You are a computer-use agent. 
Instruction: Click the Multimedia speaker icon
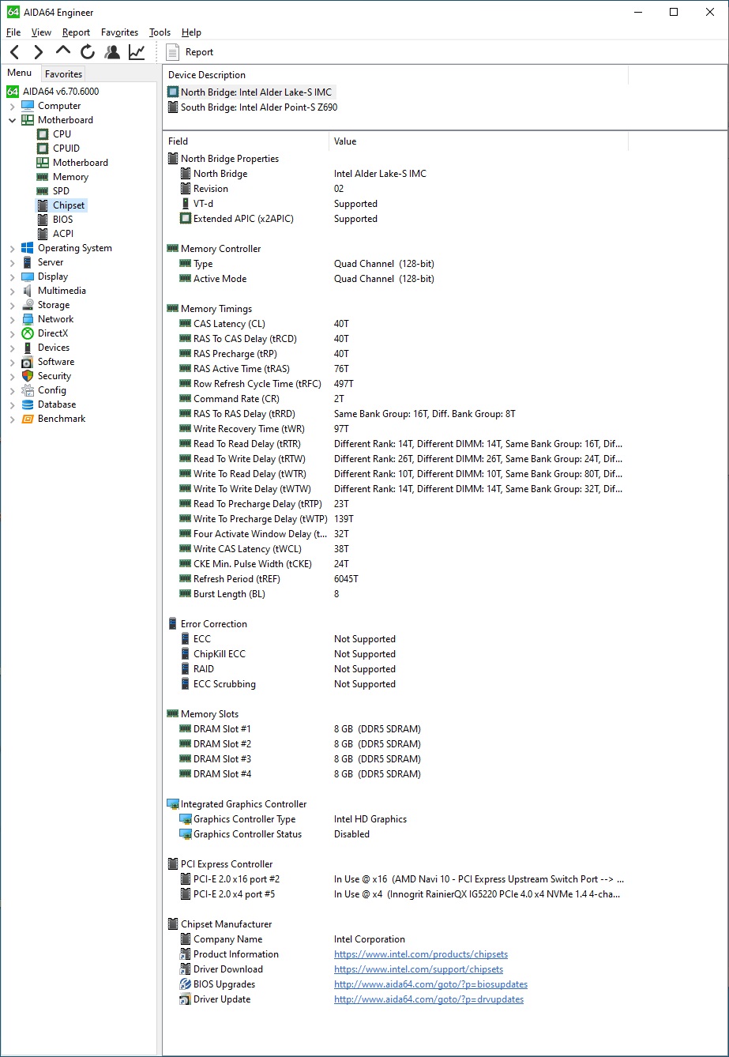click(x=28, y=291)
